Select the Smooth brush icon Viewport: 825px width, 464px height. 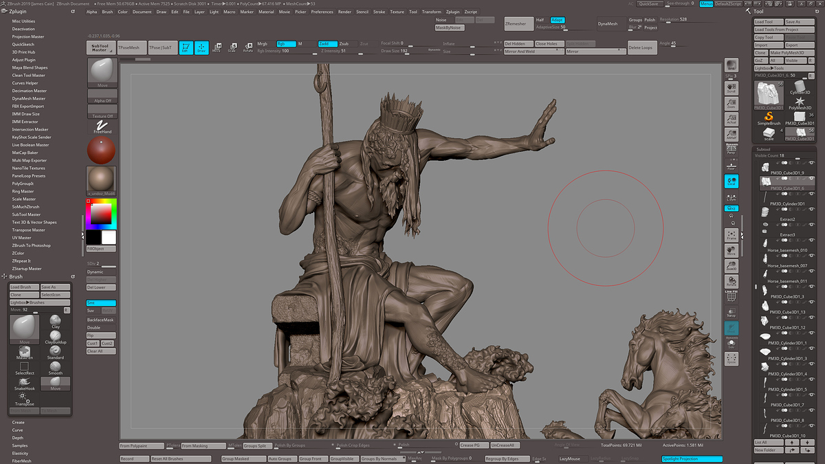56,368
